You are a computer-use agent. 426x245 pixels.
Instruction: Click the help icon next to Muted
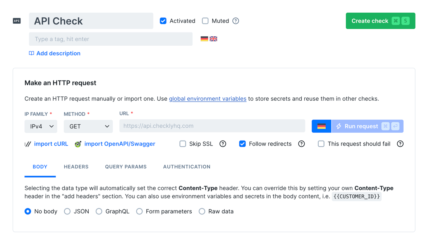[235, 21]
